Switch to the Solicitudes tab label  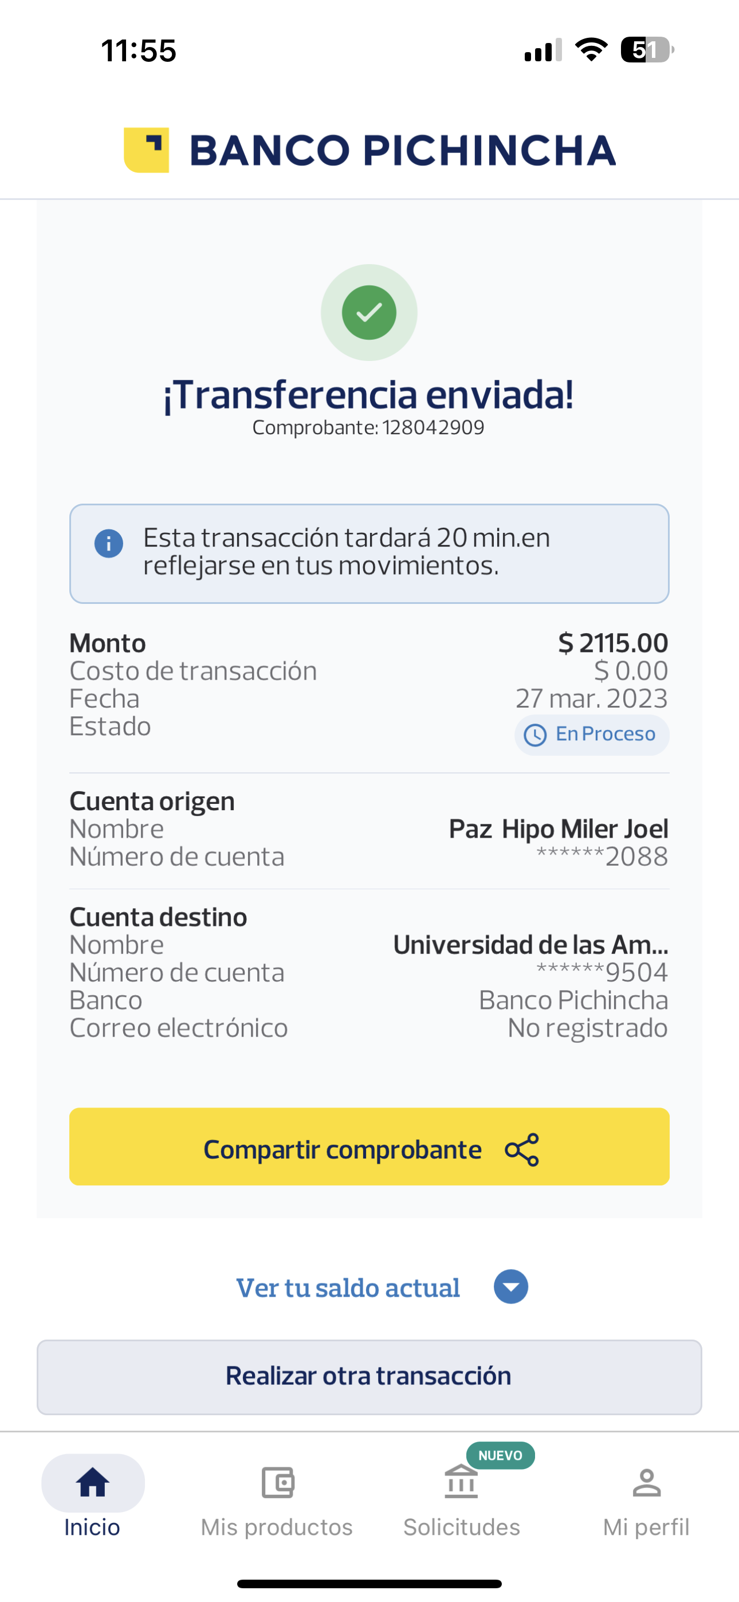462,1527
